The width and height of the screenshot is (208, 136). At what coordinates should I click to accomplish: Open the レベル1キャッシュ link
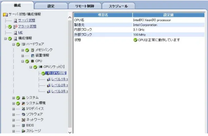[59, 79]
